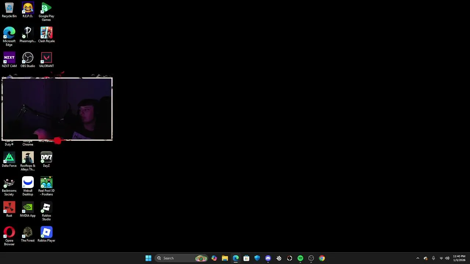Open OBS Studio from the taskbar
Image resolution: width=470 pixels, height=264 pixels.
pyautogui.click(x=311, y=258)
